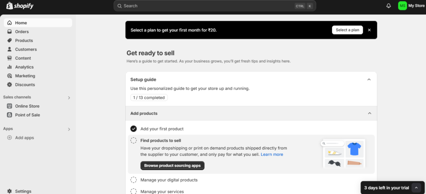This screenshot has height=194, width=426.
Task: Open the notifications bell
Action: (389, 6)
